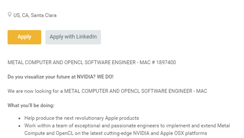The height and width of the screenshot is (138, 244).
Task: Click 'Do you visualize your future' bold line
Action: pos(61,77)
